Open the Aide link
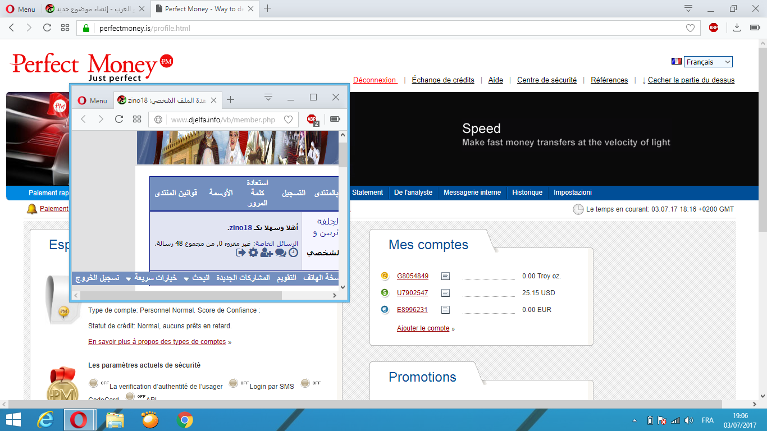The height and width of the screenshot is (431, 767). click(x=496, y=80)
